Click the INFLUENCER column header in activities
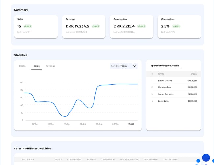Screen dimensions: 214x165 point(28,159)
